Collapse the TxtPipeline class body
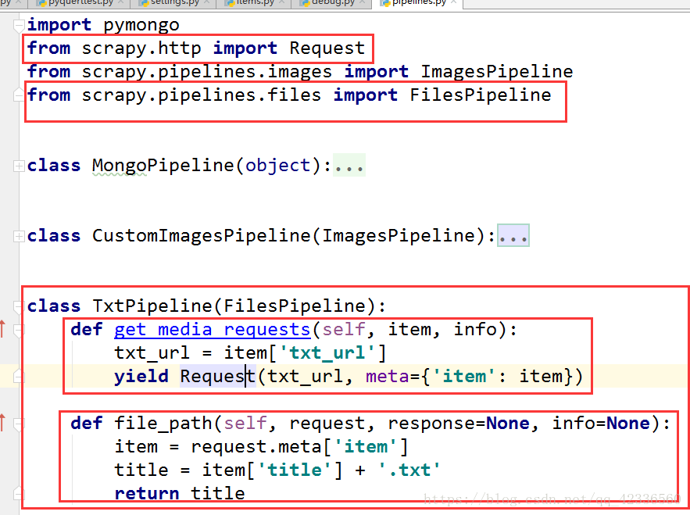Image resolution: width=690 pixels, height=515 pixels. click(19, 307)
